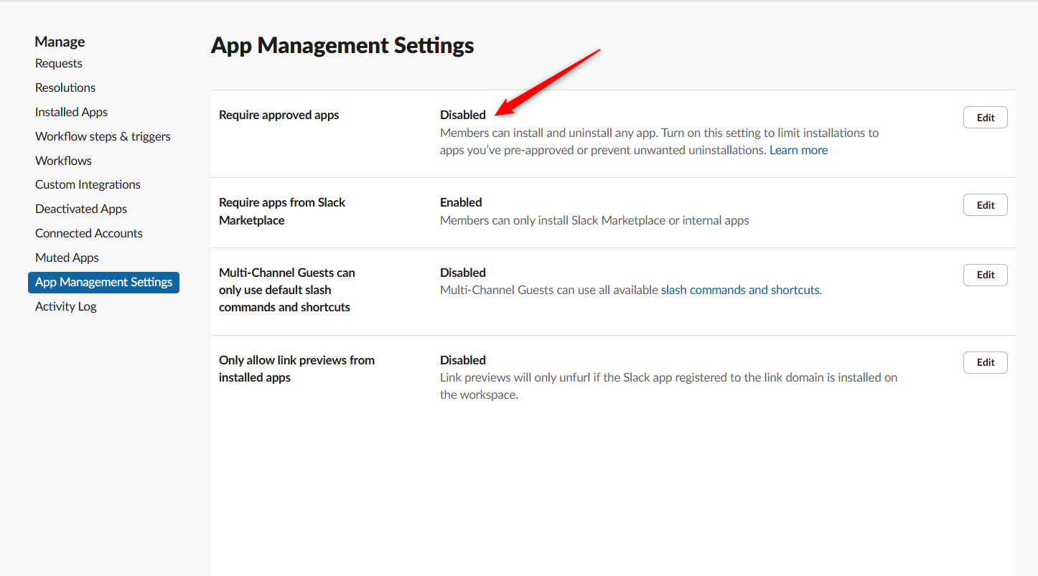Screen dimensions: 1038x576
Task: Open the Activity Log
Action: pyautogui.click(x=66, y=306)
